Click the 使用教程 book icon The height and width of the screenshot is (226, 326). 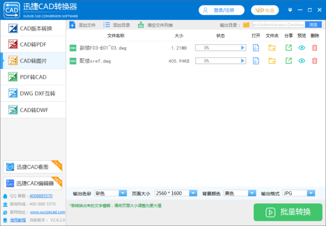[x=5, y=220]
